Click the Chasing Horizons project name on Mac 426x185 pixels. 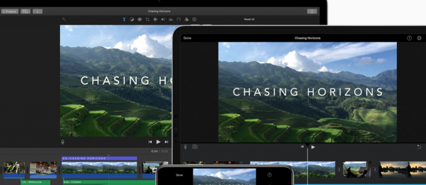point(159,11)
